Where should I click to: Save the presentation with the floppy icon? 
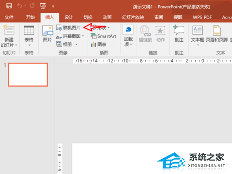click(x=9, y=6)
